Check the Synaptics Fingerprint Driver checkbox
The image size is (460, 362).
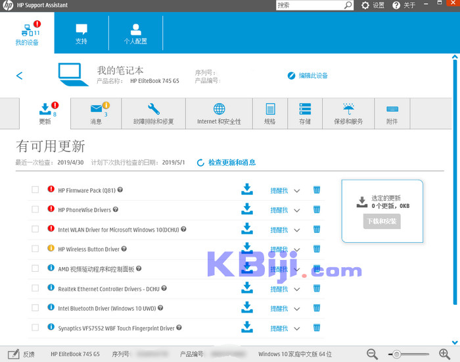click(x=35, y=327)
